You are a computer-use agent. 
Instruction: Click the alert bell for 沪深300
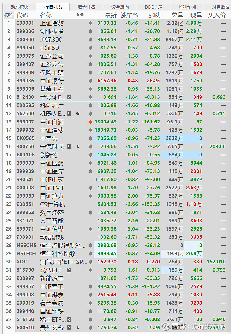(90, 40)
